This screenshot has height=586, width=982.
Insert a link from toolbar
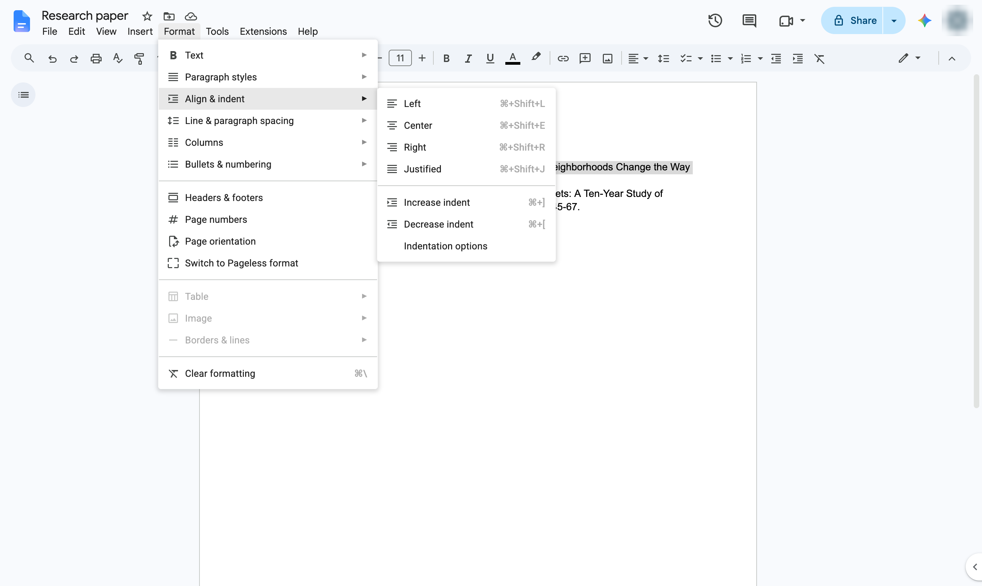pos(563,59)
